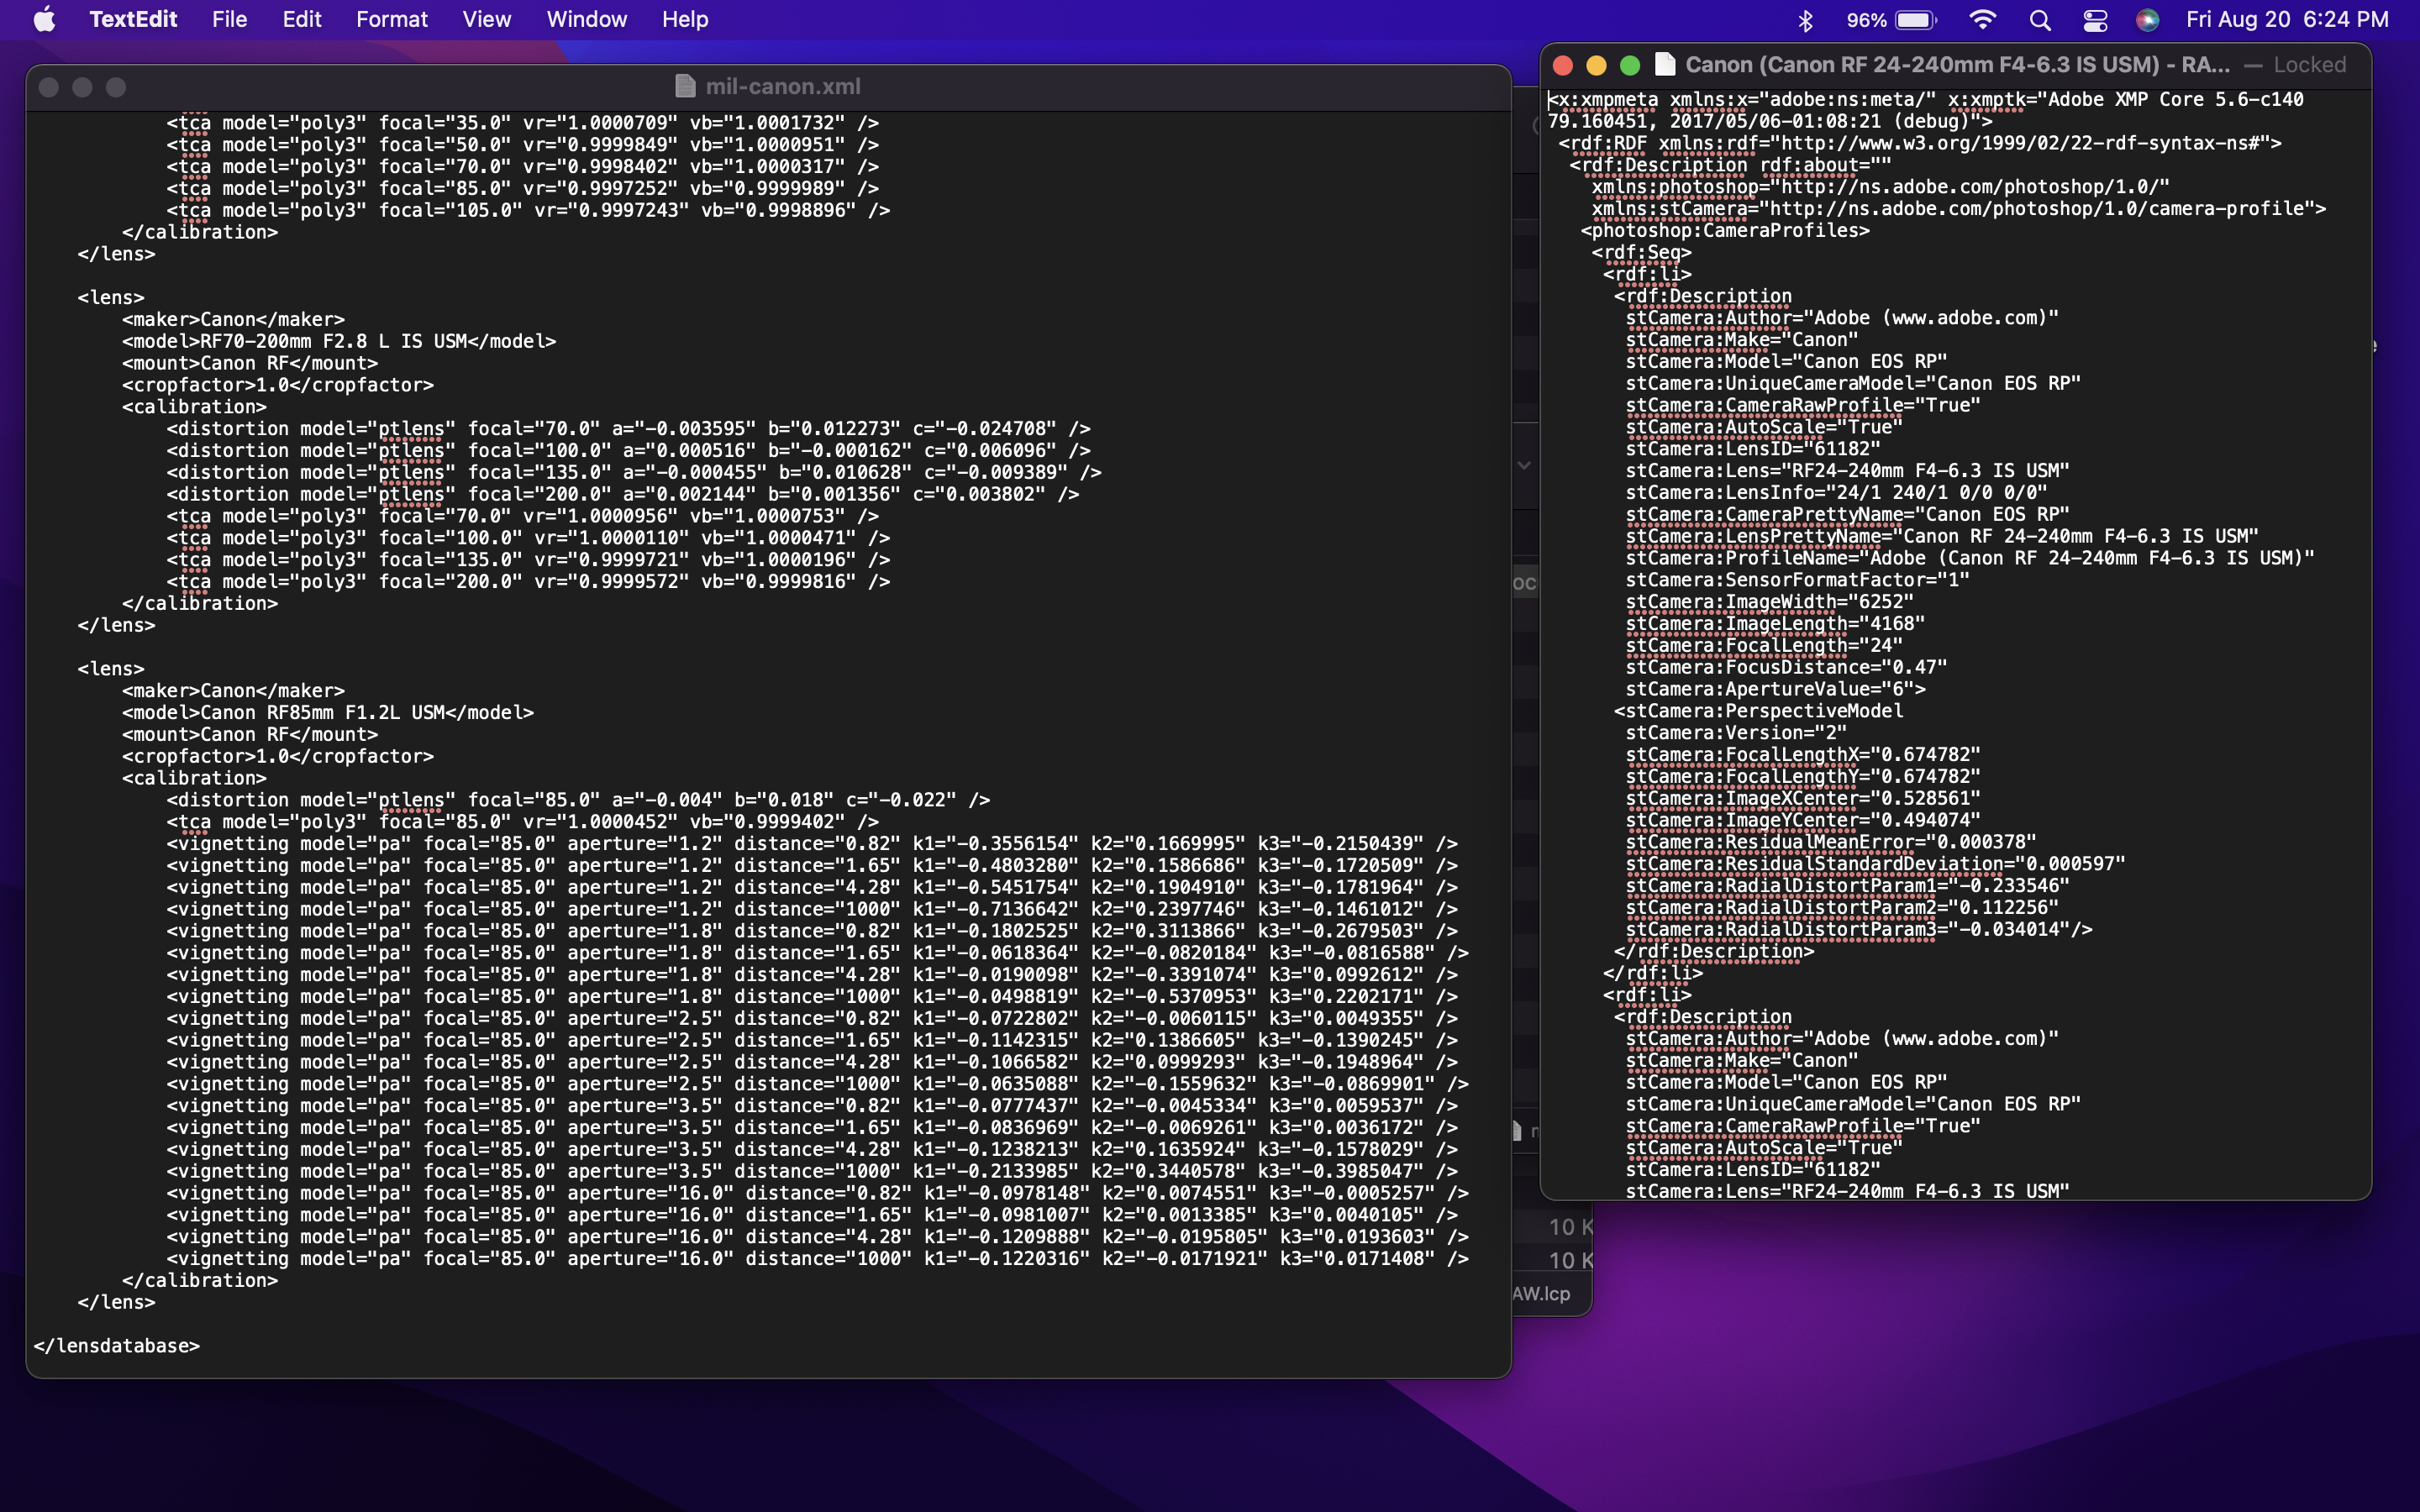Image resolution: width=2420 pixels, height=1512 pixels.
Task: Click the stCamera:LensID="61182" line near the top
Action: point(1753,448)
